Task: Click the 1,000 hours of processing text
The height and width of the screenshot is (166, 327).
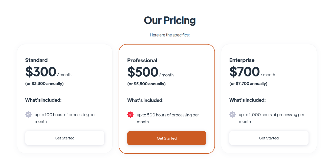Action: pos(271,118)
